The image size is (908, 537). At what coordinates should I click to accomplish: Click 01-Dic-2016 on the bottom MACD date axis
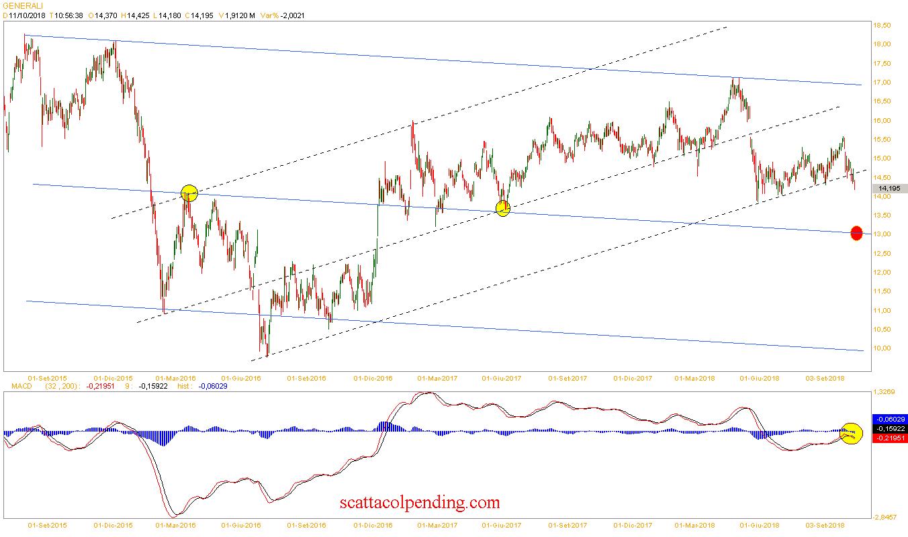pyautogui.click(x=373, y=524)
